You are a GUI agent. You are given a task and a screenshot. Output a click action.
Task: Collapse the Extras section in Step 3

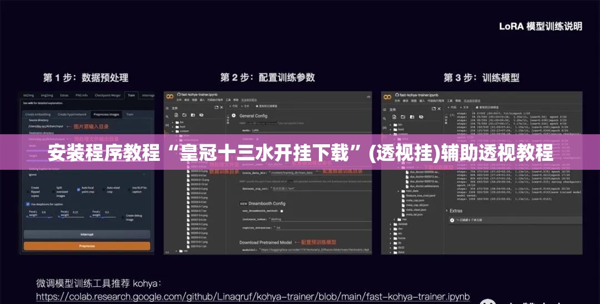[447, 211]
